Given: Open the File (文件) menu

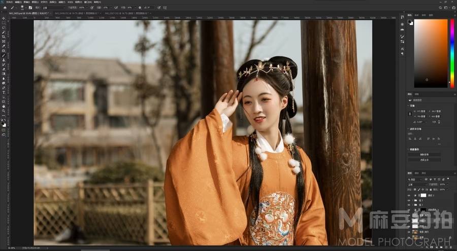Looking at the screenshot, I should pos(9,2).
